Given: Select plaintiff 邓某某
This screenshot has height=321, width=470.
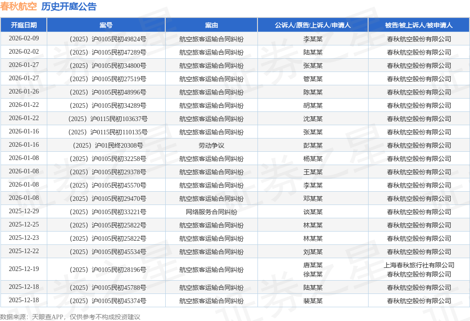Looking at the screenshot, I should click(x=313, y=199).
